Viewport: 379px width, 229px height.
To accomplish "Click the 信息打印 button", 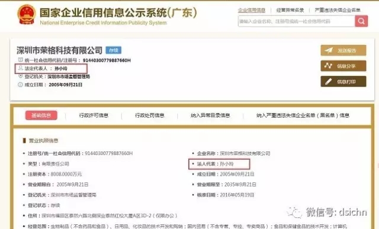I will (x=343, y=82).
